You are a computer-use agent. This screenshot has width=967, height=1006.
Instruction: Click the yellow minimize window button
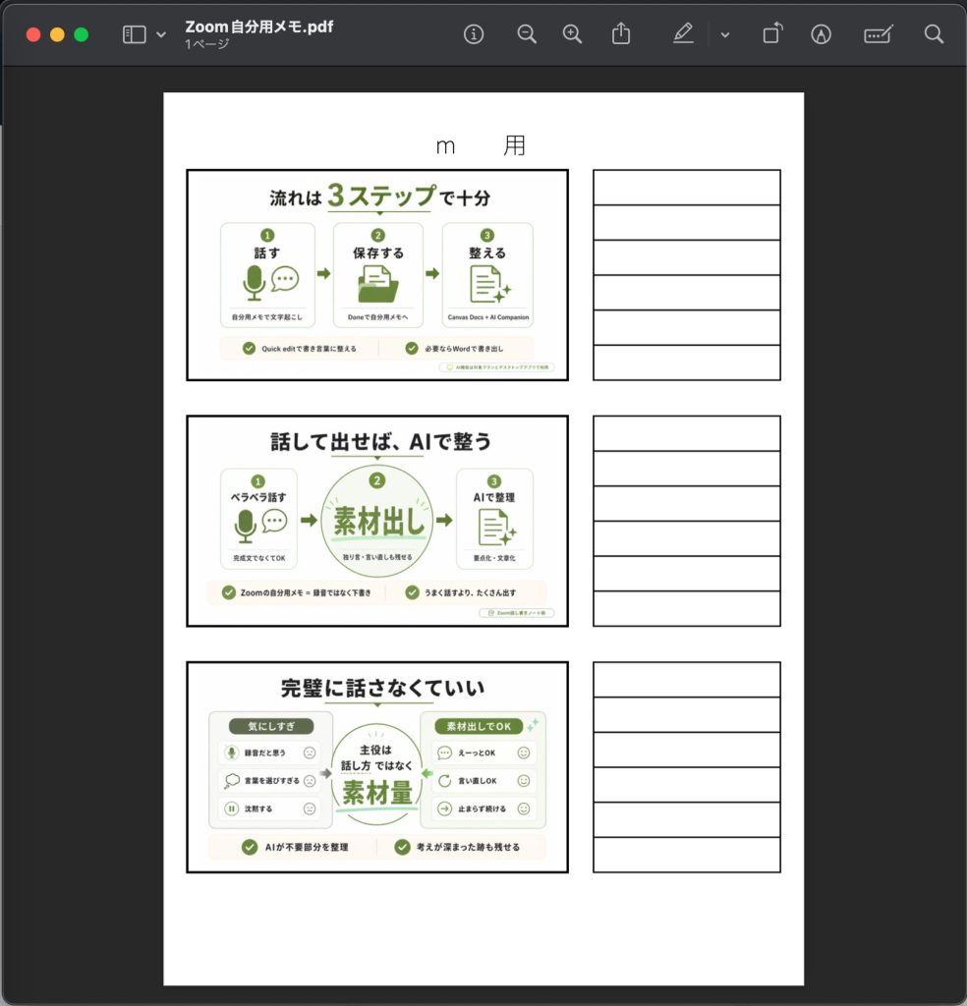57,34
